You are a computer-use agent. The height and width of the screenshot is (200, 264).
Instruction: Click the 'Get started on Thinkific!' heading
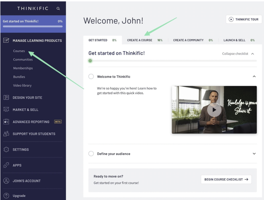point(117,53)
